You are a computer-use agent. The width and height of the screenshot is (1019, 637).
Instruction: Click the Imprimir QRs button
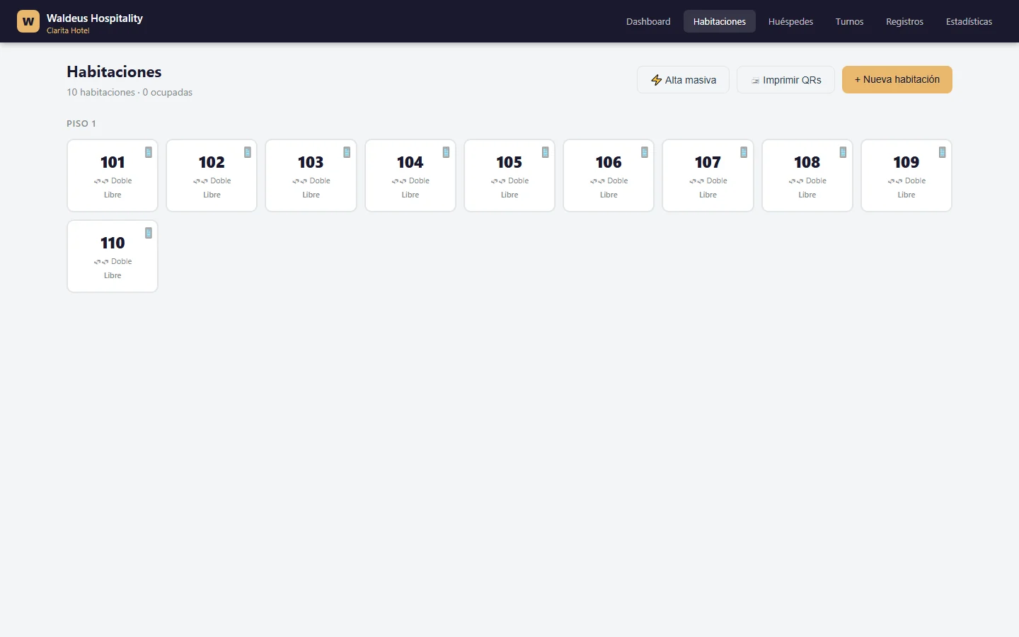[x=785, y=80]
